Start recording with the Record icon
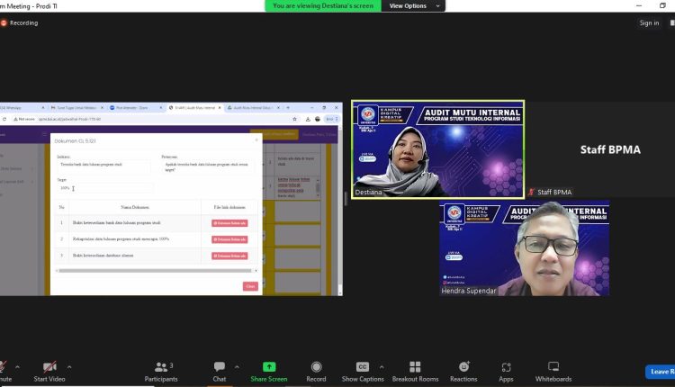675x387 pixels. tap(316, 367)
